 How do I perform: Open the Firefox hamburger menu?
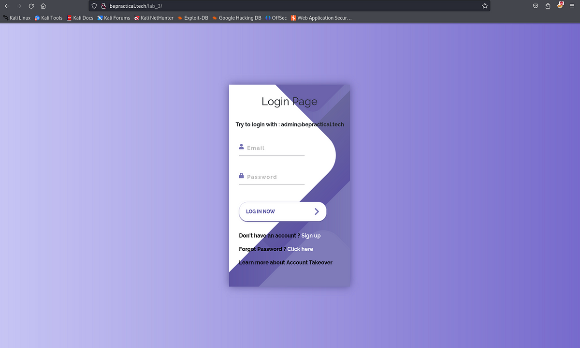point(572,6)
